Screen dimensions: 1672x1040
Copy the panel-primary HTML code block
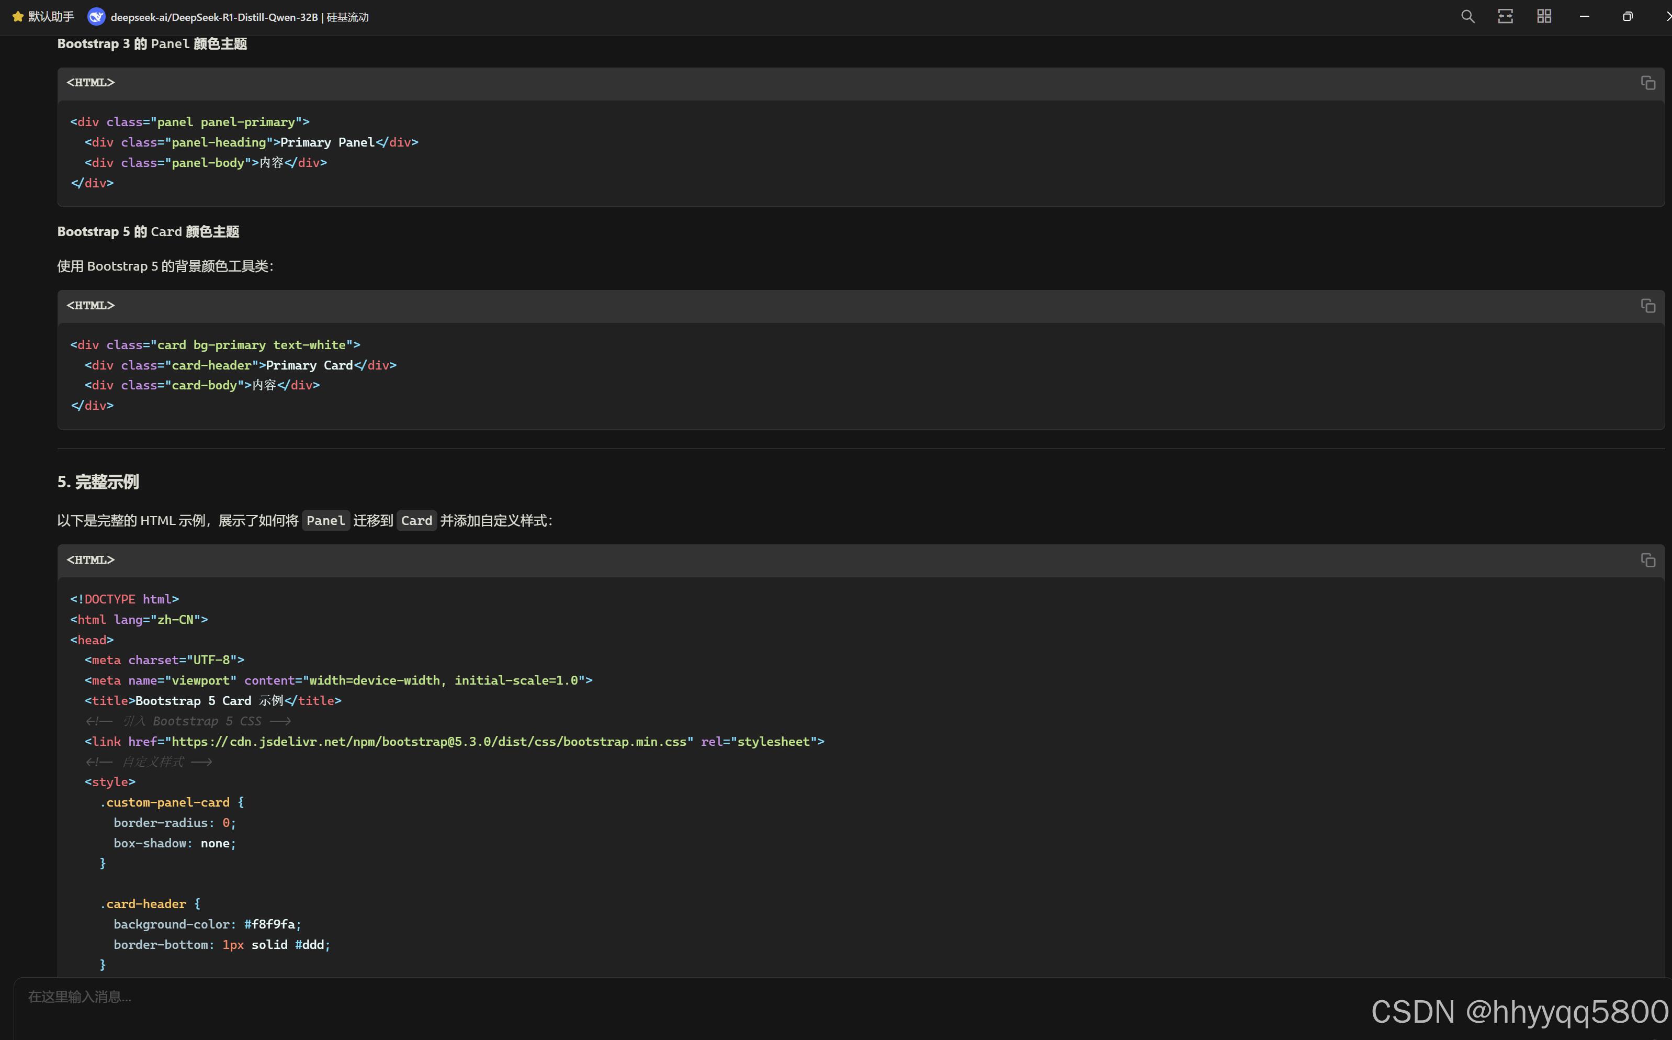click(1647, 83)
